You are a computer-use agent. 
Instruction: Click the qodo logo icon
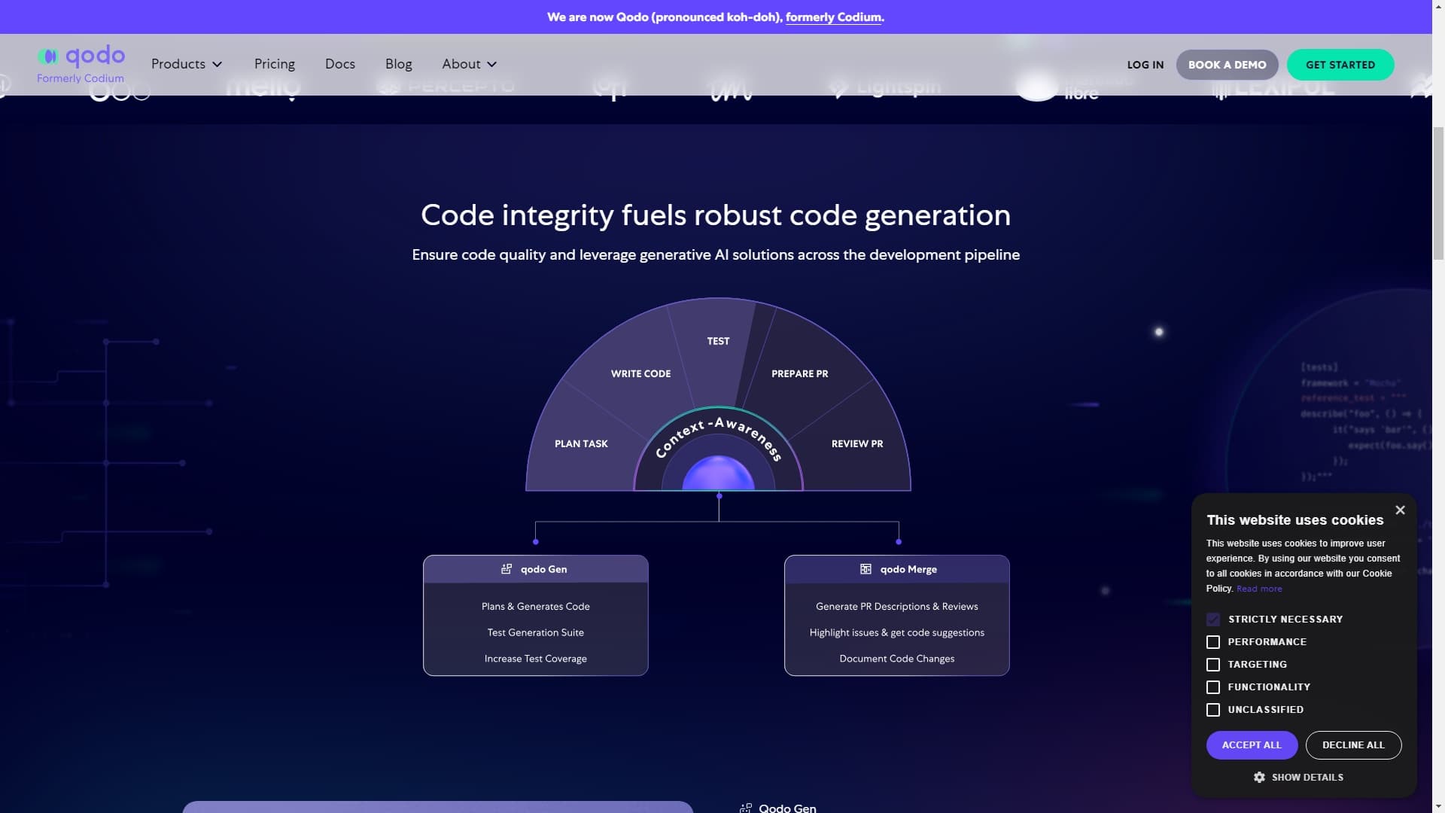[x=48, y=56]
